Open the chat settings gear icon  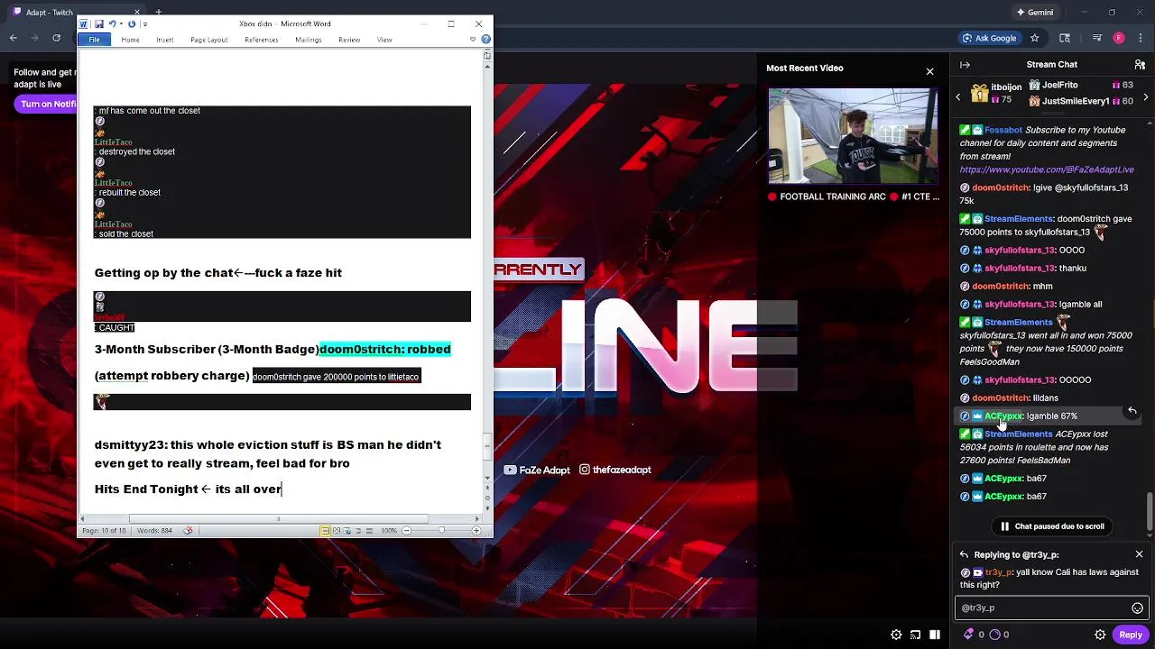1100,635
